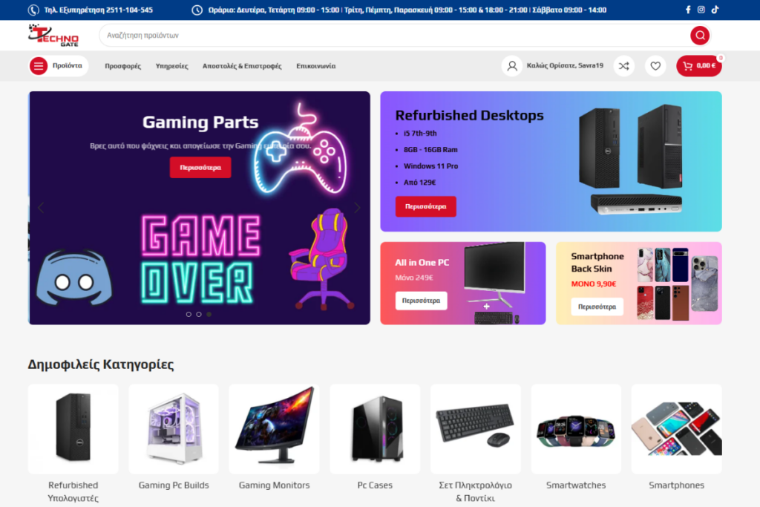760x507 pixels.
Task: Click the product search input field
Action: tap(395, 36)
